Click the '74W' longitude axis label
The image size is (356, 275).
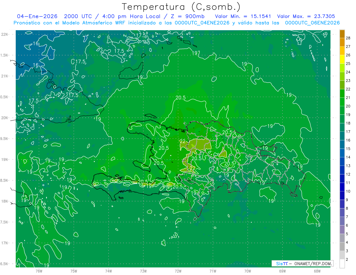click(x=109, y=271)
